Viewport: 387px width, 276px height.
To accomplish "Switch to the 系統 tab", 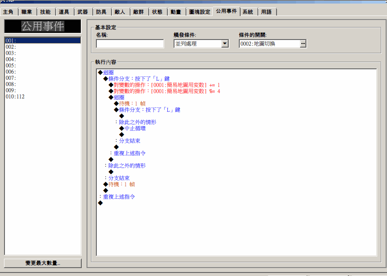I will pos(248,12).
